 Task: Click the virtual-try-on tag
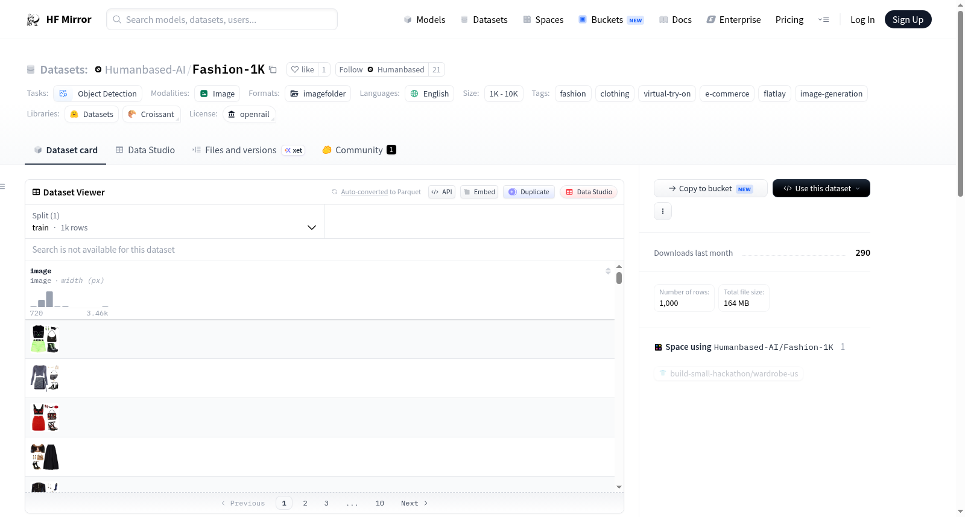click(667, 94)
